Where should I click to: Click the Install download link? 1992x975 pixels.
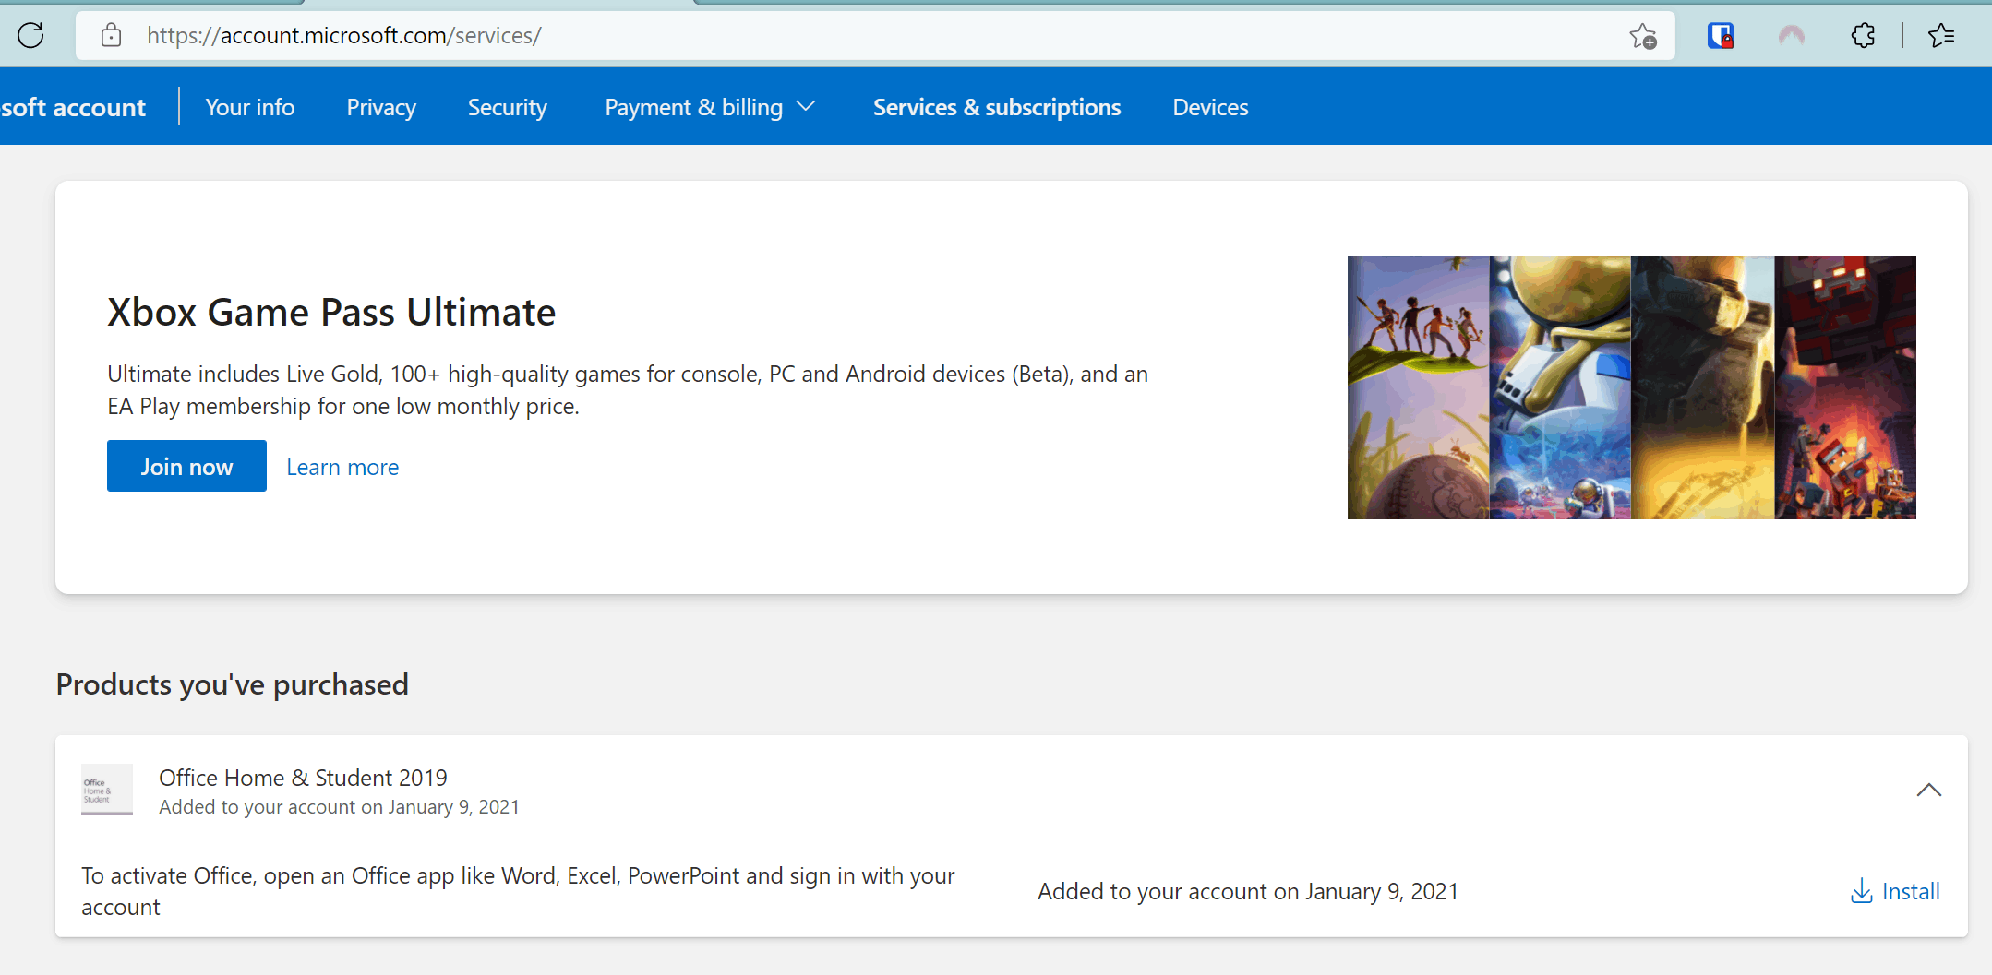1896,891
